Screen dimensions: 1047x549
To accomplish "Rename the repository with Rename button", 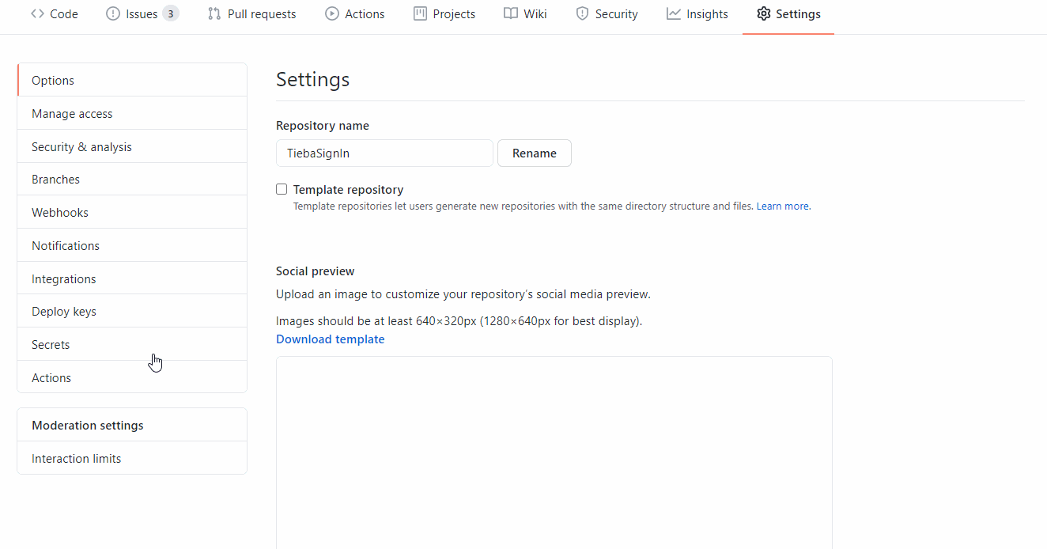I will (535, 153).
